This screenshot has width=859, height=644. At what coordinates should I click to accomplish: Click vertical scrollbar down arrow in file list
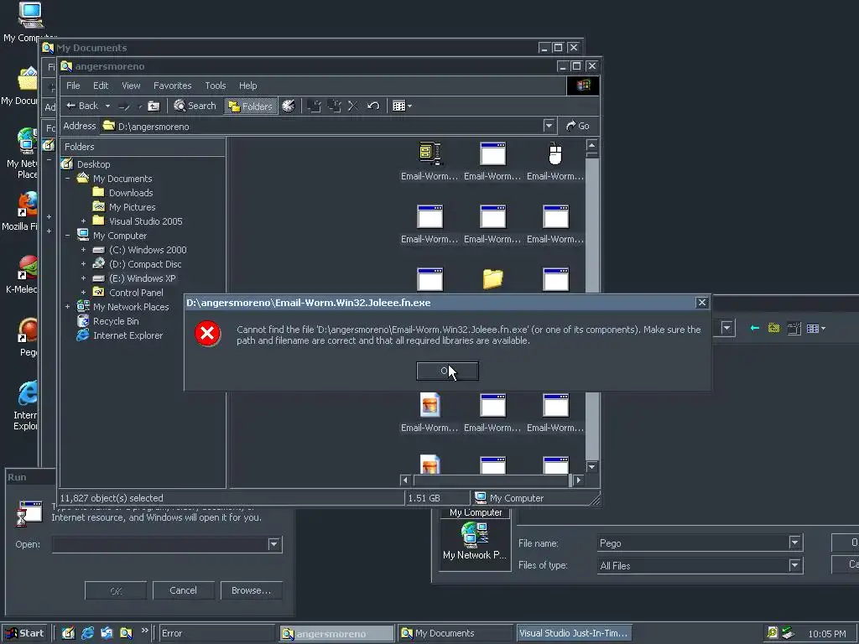tap(591, 466)
